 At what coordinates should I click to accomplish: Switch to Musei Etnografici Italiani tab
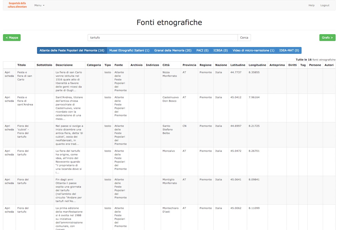[129, 51]
